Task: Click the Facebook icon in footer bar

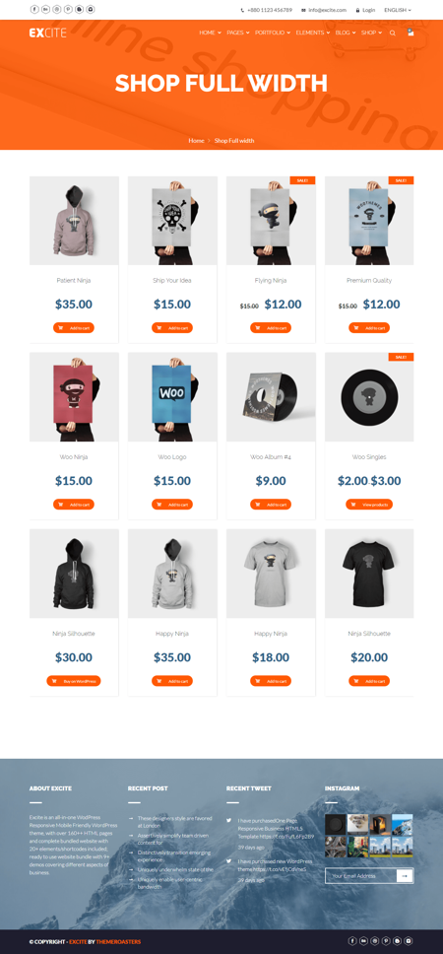Action: pyautogui.click(x=352, y=941)
